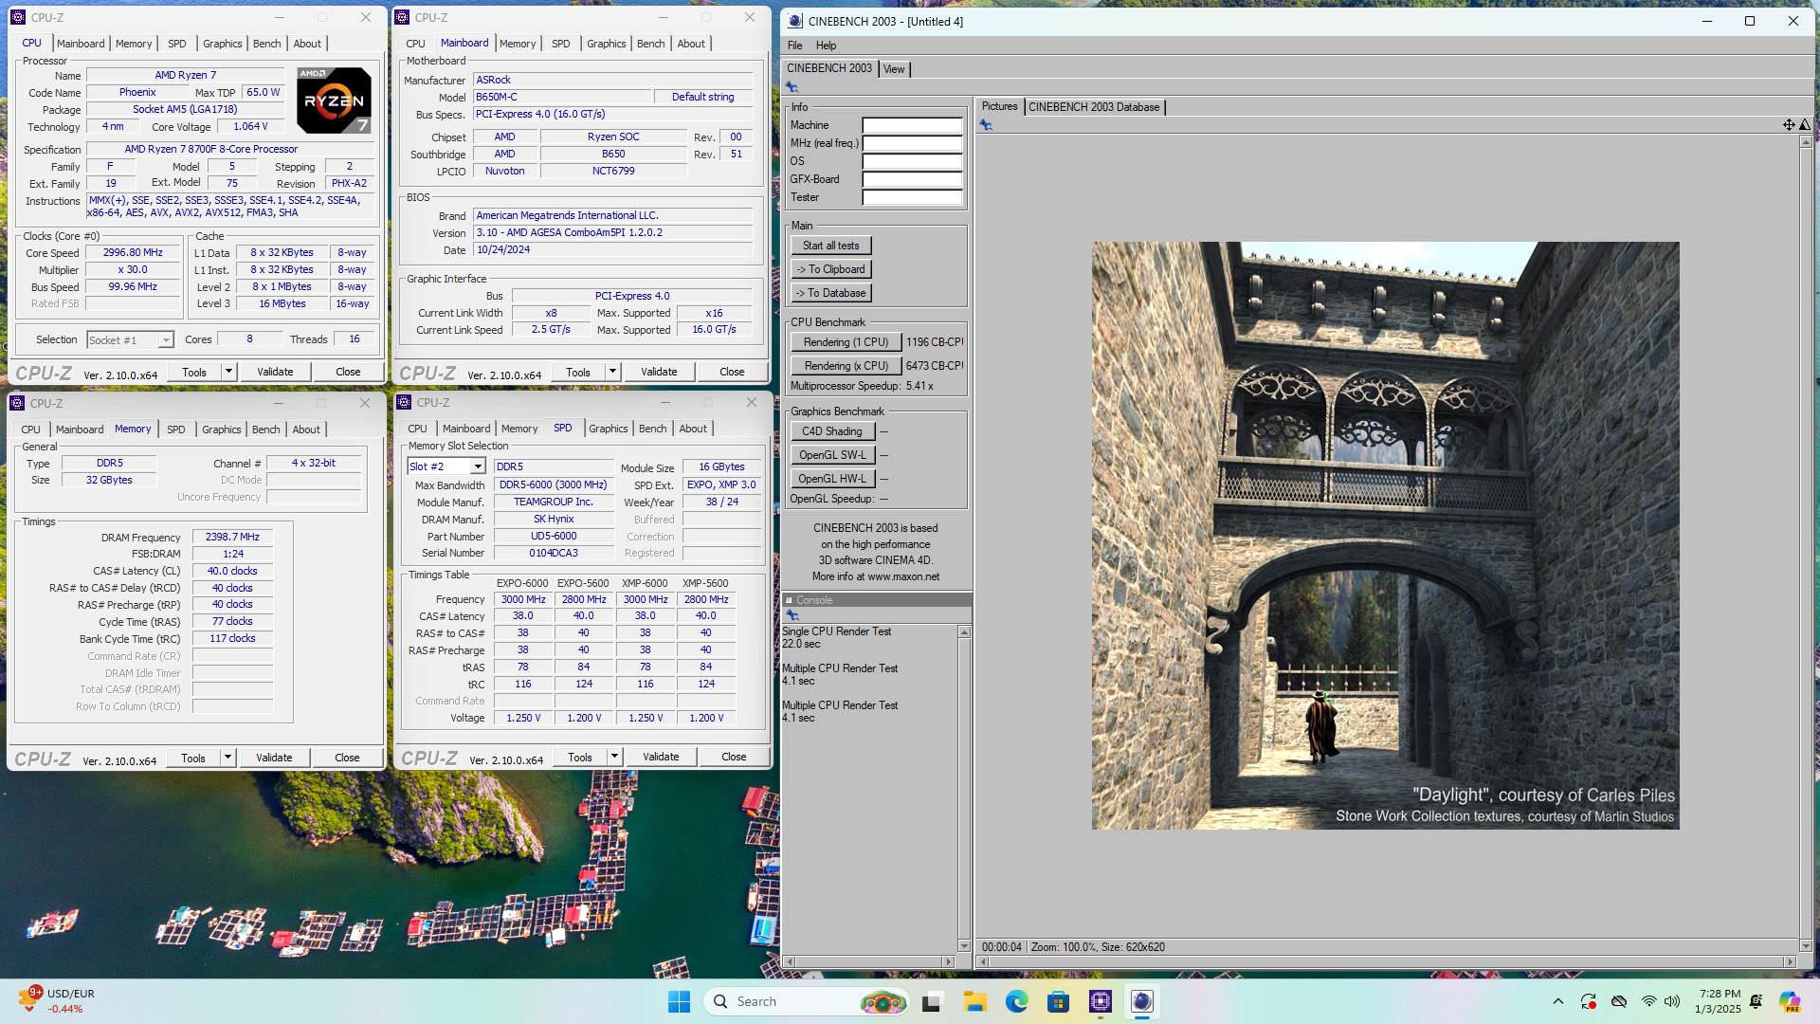
Task: Open About tab in CPU-Z Memory window
Action: click(x=306, y=430)
